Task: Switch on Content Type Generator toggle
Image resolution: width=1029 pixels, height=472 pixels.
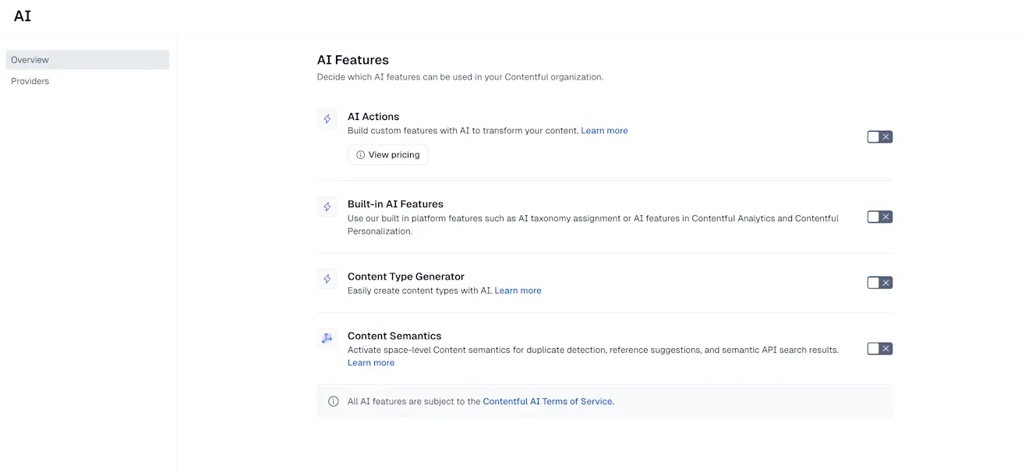Action: (x=879, y=283)
